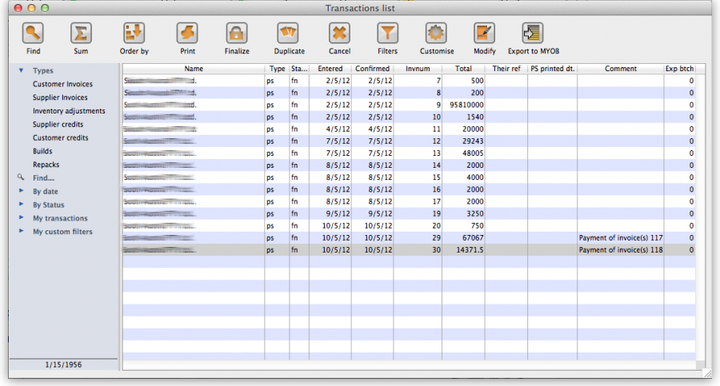Screen dimensions: 720x386
Task: Open the Order by sorting tool
Action: 134,34
